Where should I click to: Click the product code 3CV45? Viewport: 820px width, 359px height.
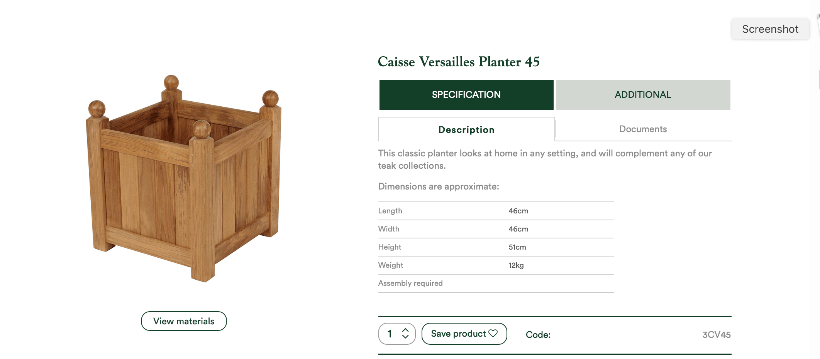(x=717, y=335)
